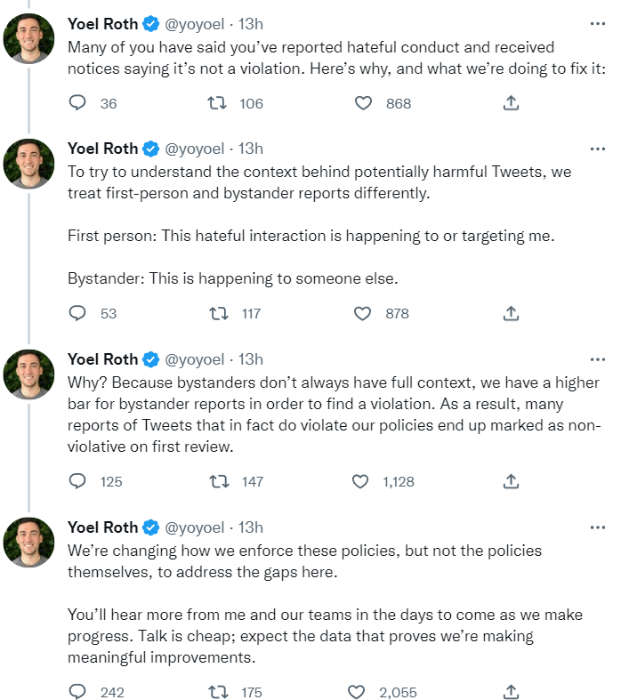Share the first tweet in the thread
The width and height of the screenshot is (621, 700).
(511, 103)
